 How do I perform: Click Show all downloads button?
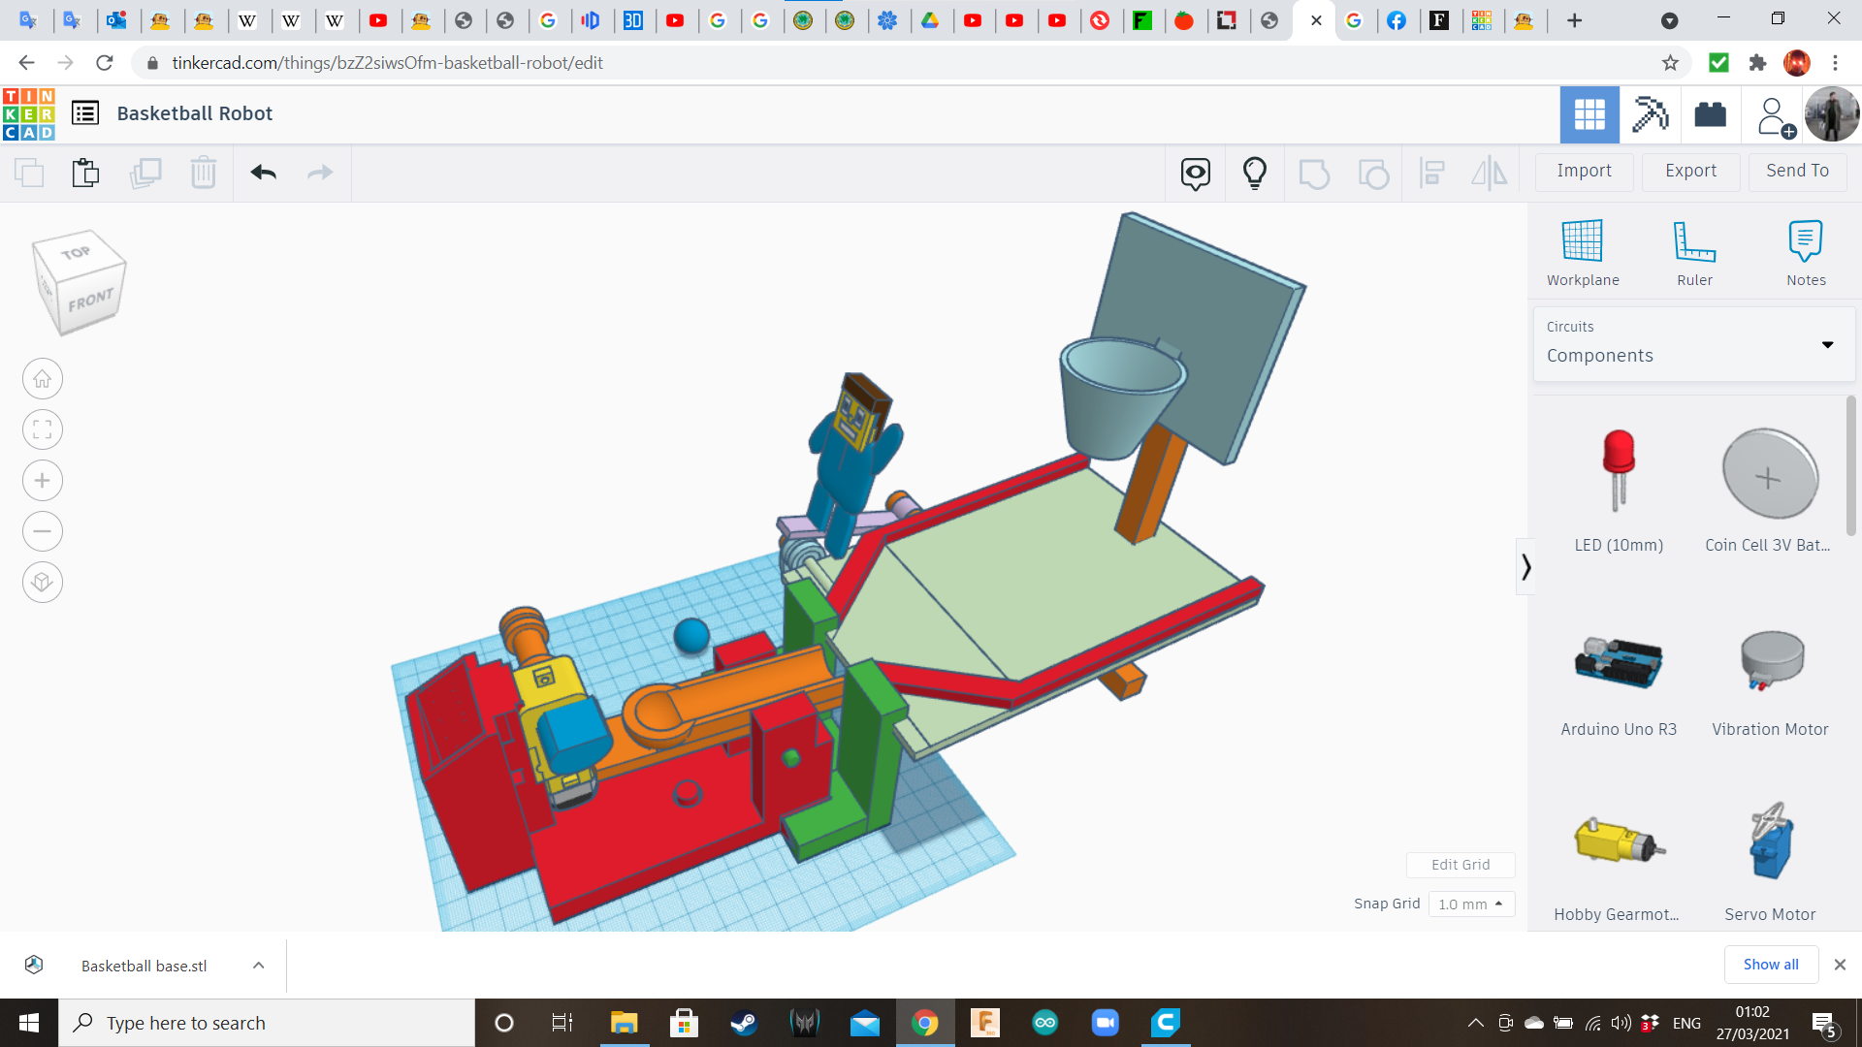[1770, 965]
